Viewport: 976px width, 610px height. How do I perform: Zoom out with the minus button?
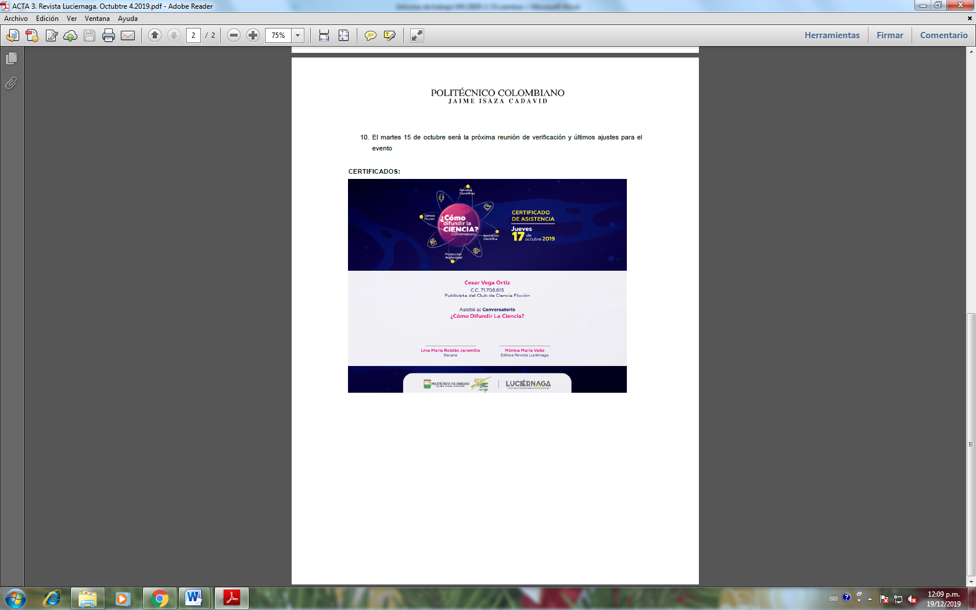coord(234,35)
